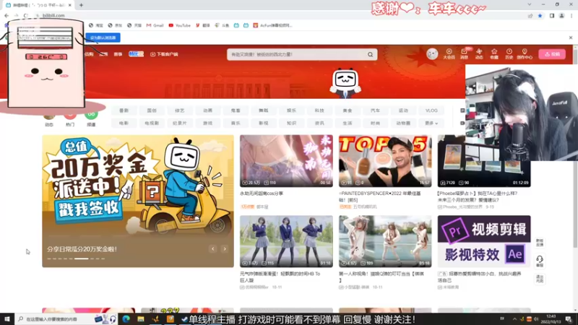Open the browser side panel icon
The image size is (578, 325).
tap(552, 16)
